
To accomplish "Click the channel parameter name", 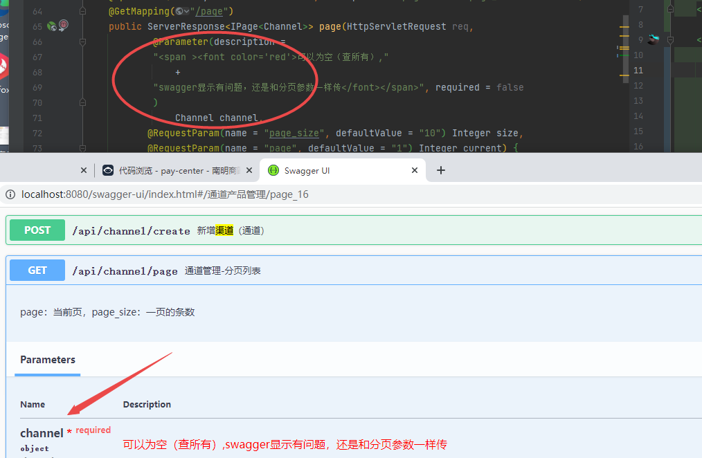I will (42, 433).
